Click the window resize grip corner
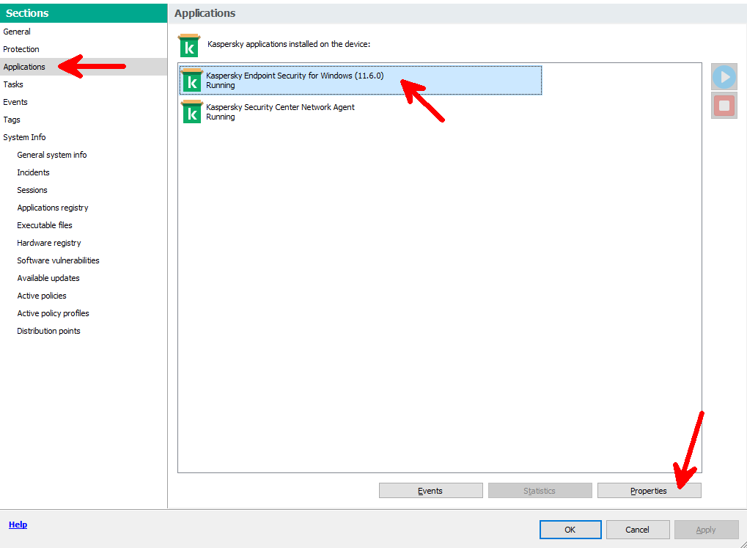Image resolution: width=747 pixels, height=548 pixels. (x=743, y=544)
